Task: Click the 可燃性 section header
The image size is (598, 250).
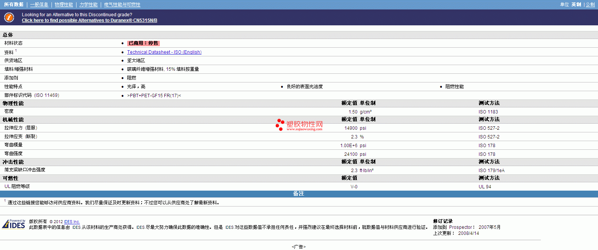Action: click(11, 178)
